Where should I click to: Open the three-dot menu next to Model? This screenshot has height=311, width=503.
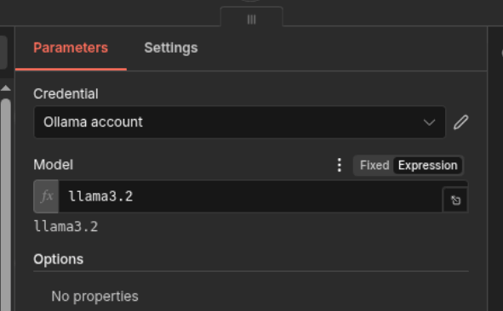pos(339,165)
